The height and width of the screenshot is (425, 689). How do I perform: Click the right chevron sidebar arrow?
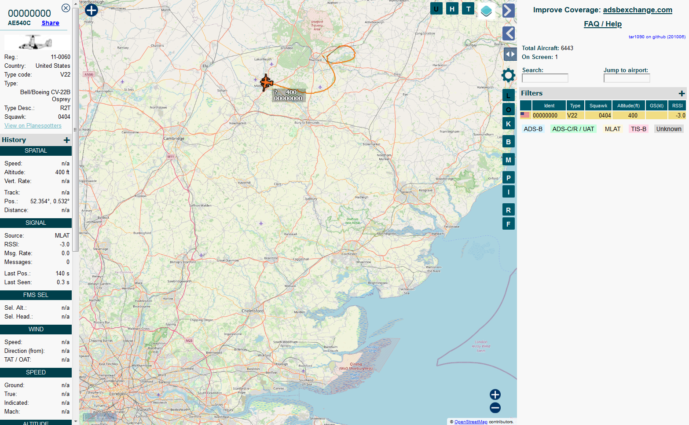click(x=509, y=11)
